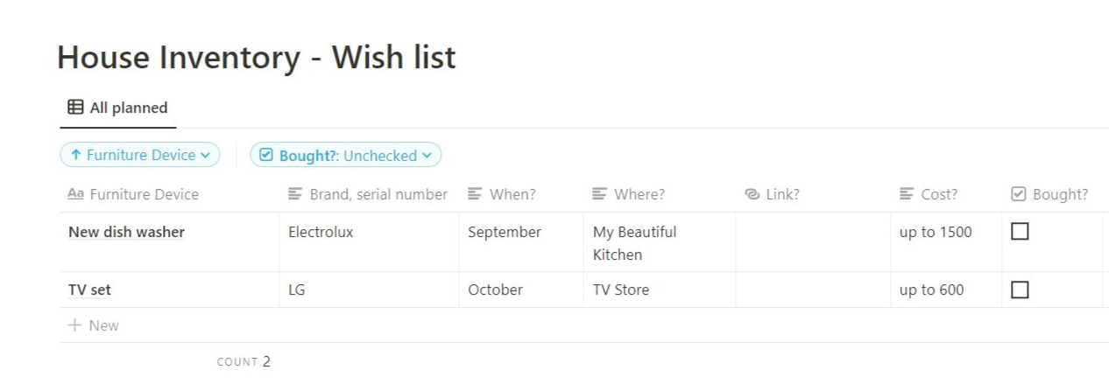Click the text icon in the Where? header
This screenshot has height=384, width=1109.
(599, 194)
